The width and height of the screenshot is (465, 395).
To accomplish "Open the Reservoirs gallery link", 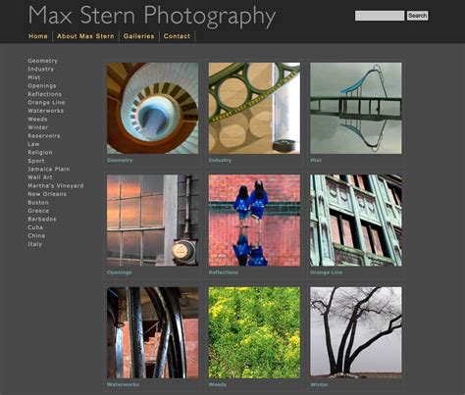I will [44, 136].
